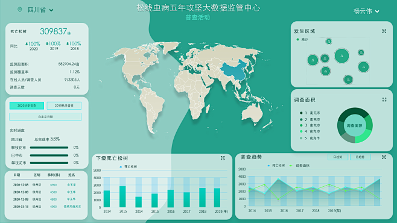This screenshot has height=223, width=397.
Task: Open the 杨云伟 user account dropdown
Action: click(366, 11)
